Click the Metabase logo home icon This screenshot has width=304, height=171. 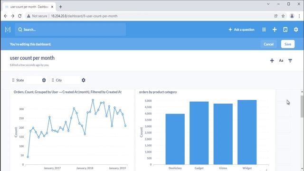[8, 29]
